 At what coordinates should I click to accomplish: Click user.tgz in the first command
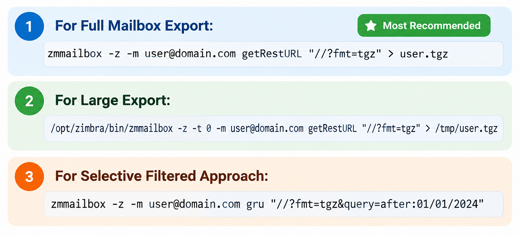tap(424, 54)
